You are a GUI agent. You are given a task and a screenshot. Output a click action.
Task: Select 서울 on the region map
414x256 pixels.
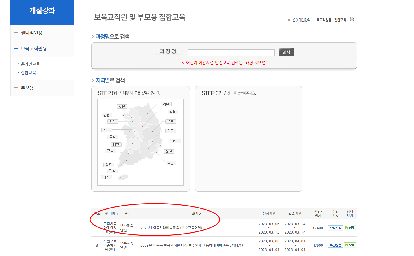coord(122,106)
